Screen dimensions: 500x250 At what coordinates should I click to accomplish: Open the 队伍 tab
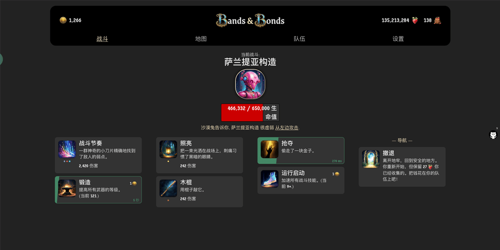299,39
